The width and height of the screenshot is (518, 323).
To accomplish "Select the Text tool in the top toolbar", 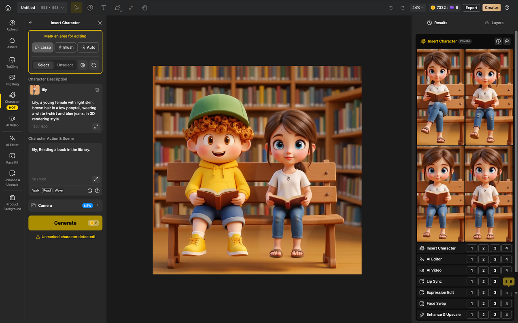I will click(103, 7).
